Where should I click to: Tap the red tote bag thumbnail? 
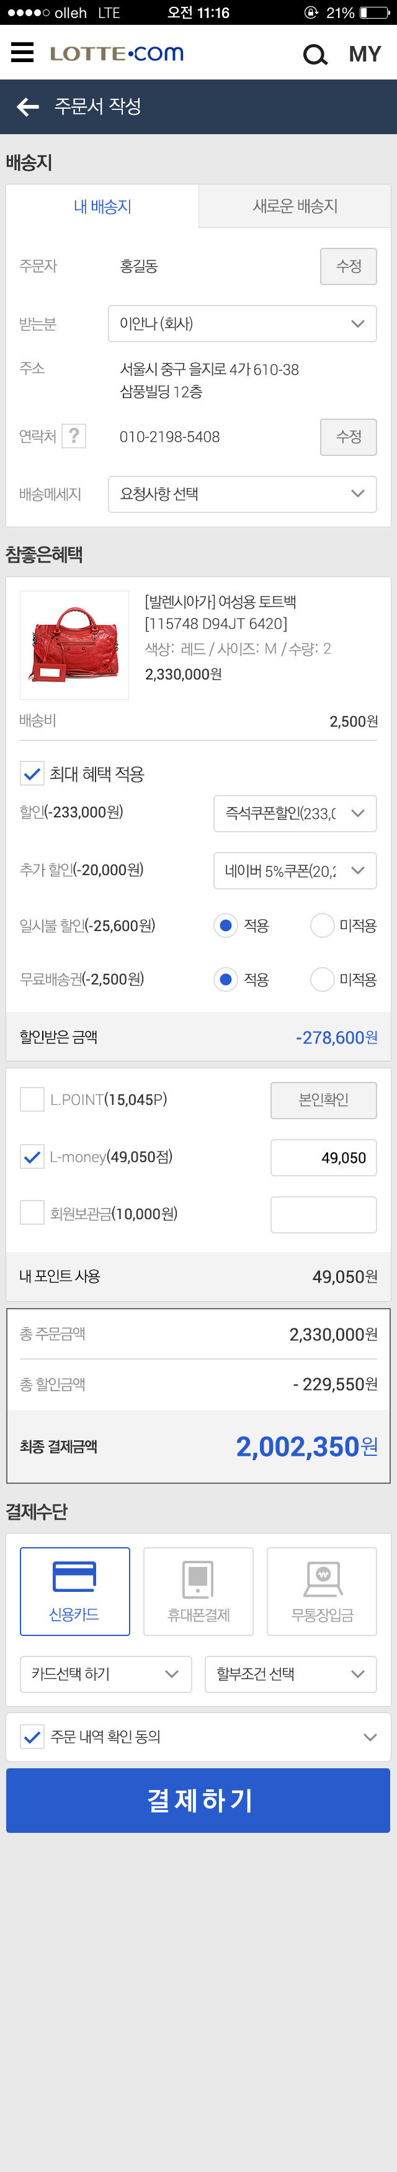tap(74, 645)
